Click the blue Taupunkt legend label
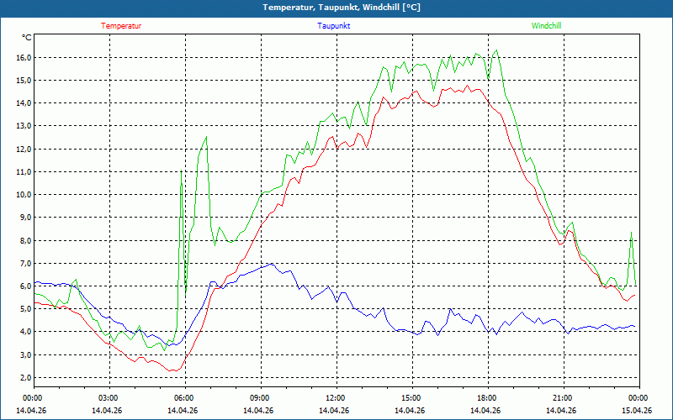Screen dimensions: 673x420 click(x=334, y=26)
